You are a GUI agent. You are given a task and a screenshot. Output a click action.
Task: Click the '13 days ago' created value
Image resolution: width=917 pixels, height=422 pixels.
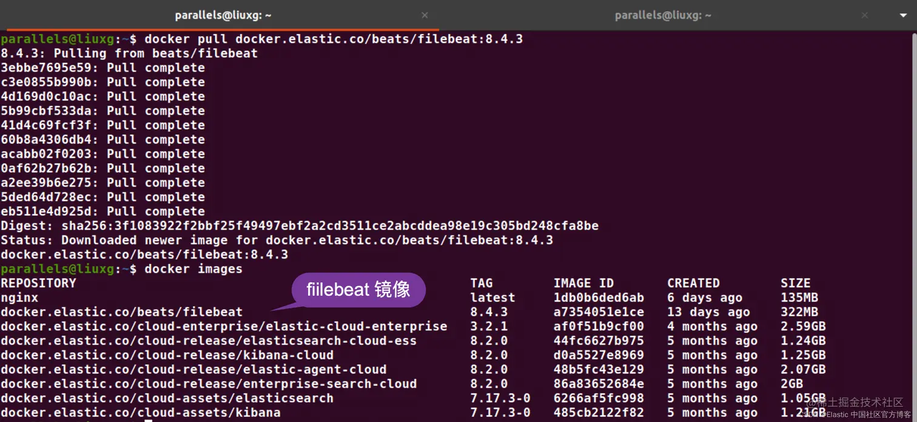click(708, 312)
